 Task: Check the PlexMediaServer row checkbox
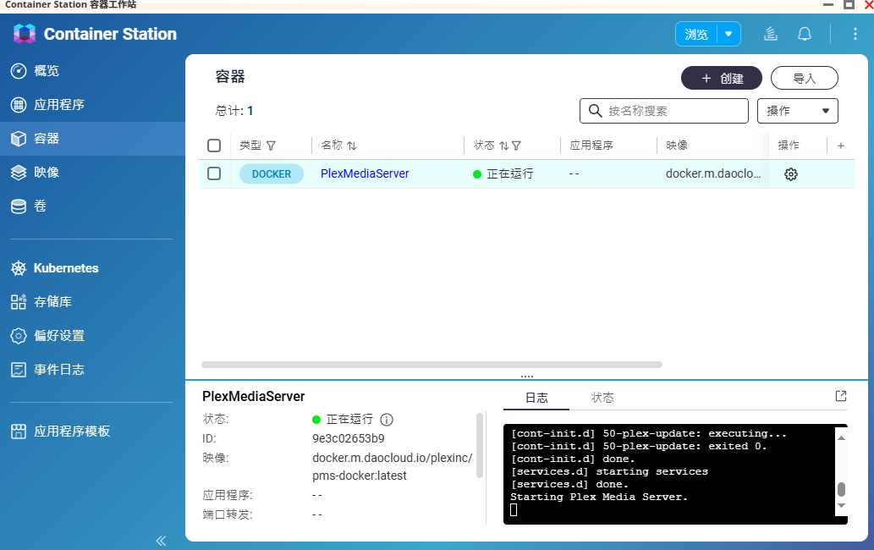point(214,173)
